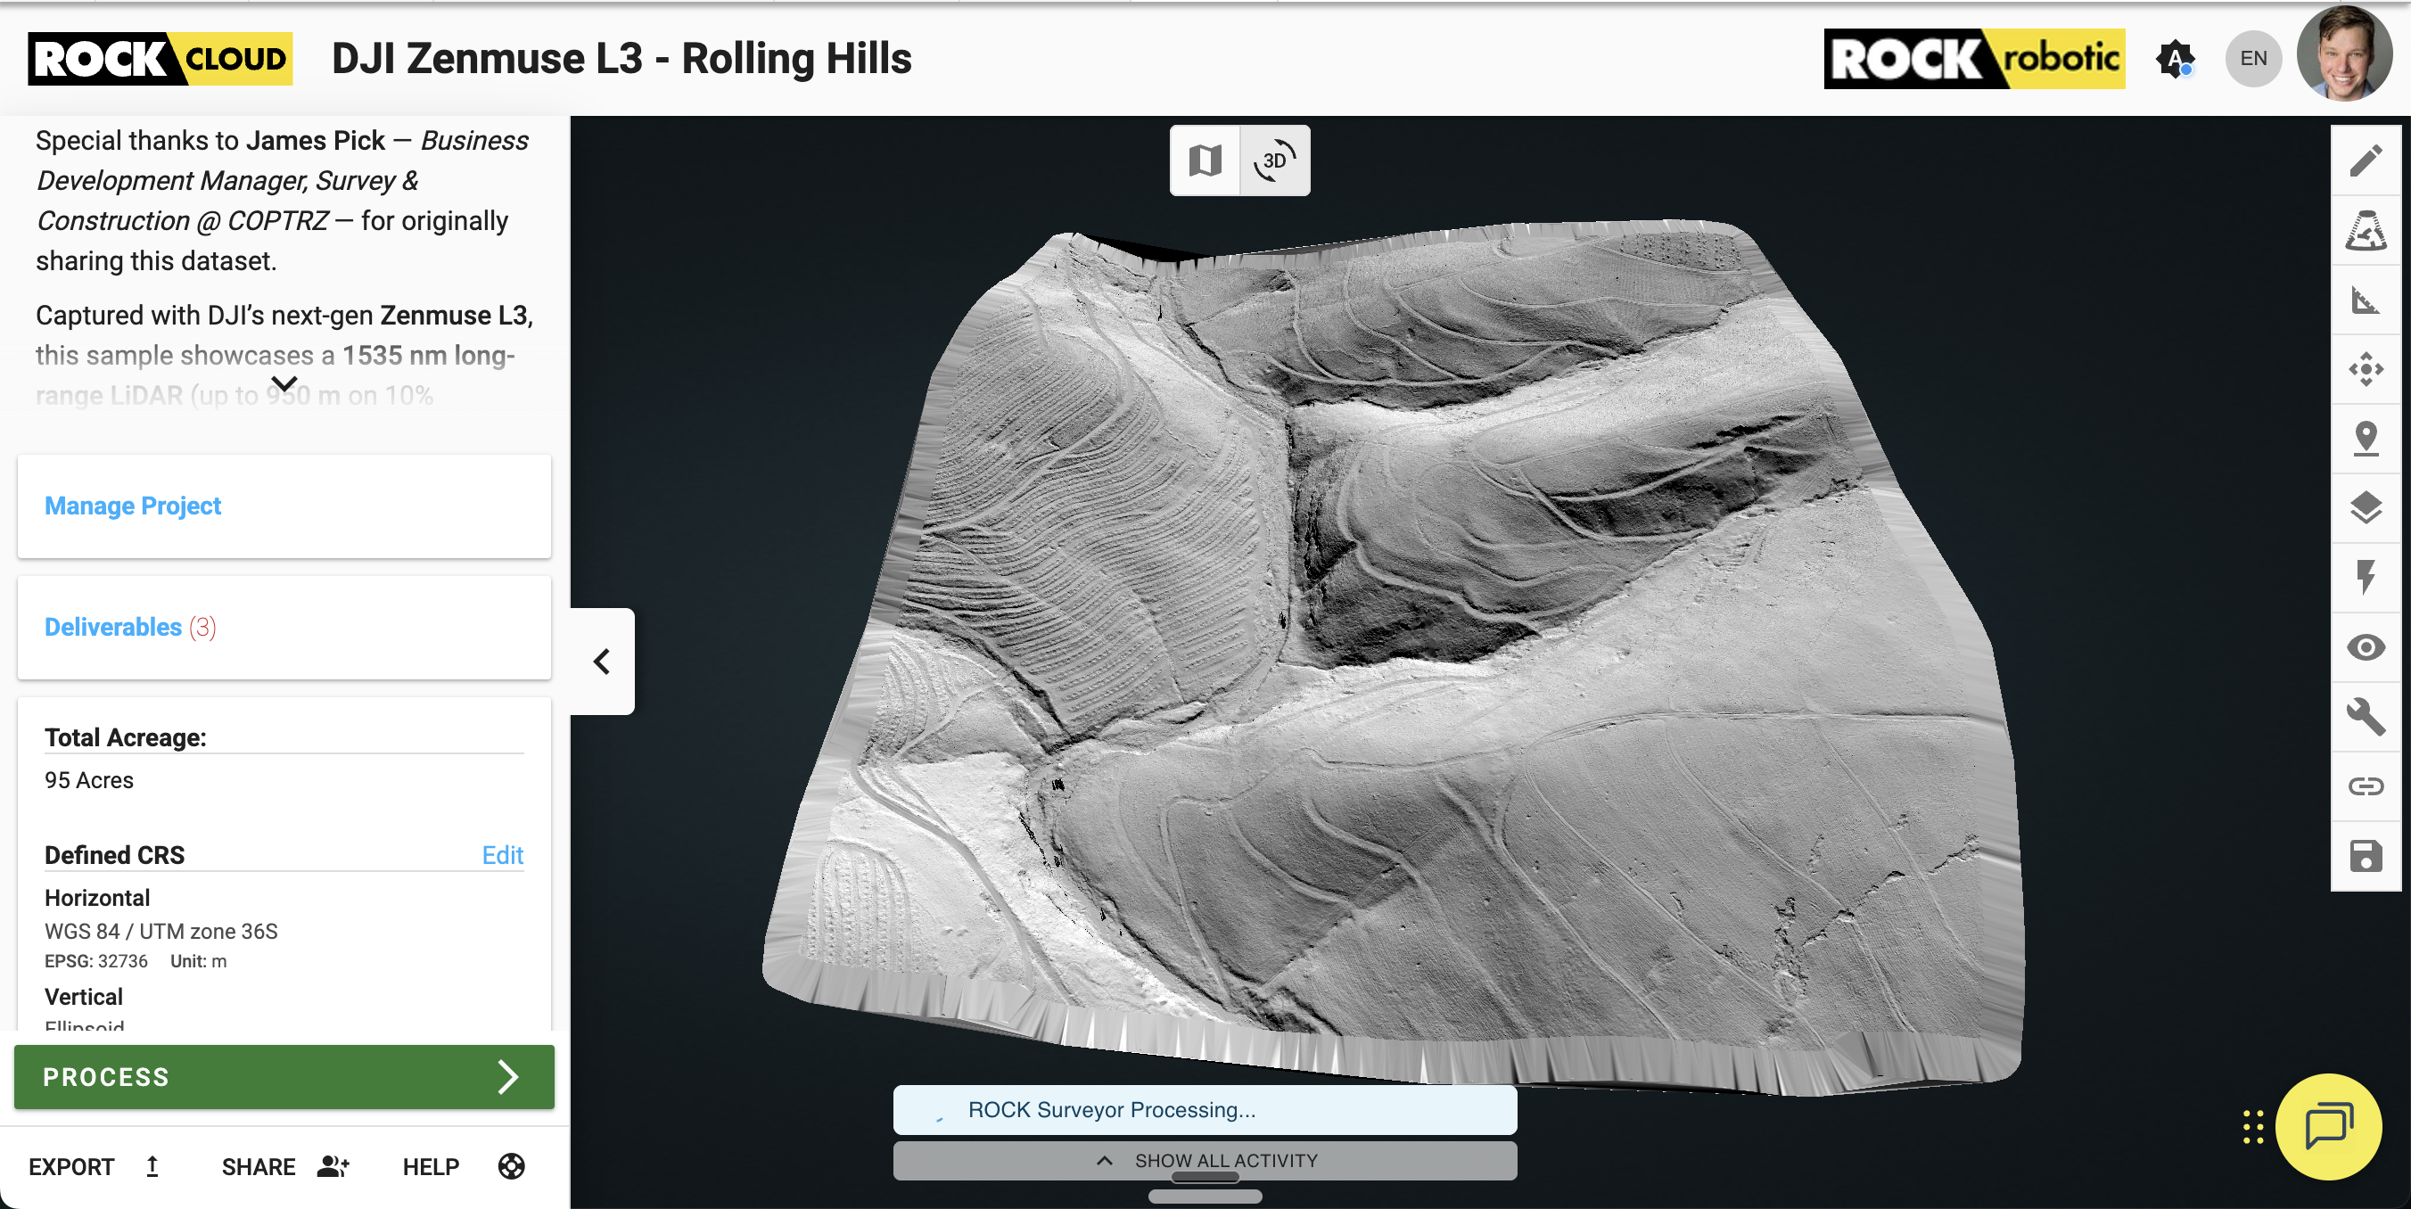Open the layers panel icon

click(2366, 507)
